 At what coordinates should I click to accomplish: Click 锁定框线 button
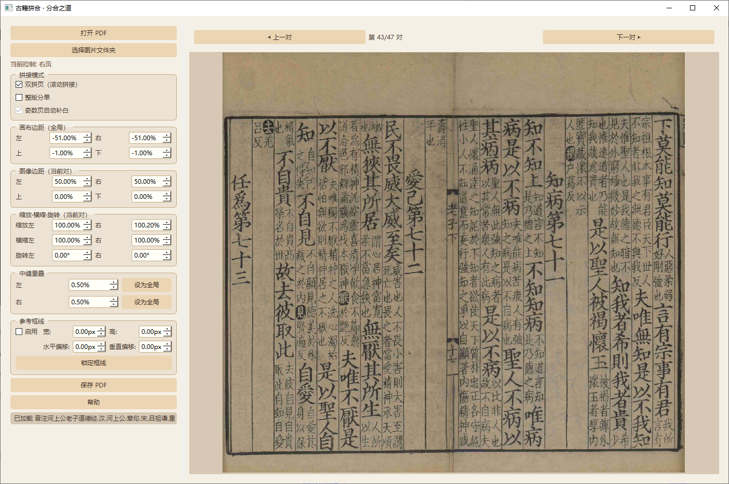pos(94,362)
